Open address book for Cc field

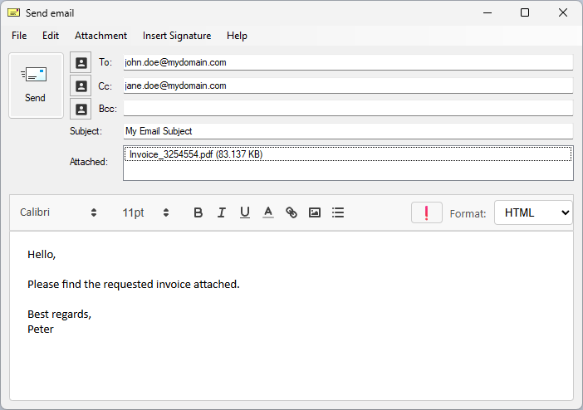coord(81,85)
